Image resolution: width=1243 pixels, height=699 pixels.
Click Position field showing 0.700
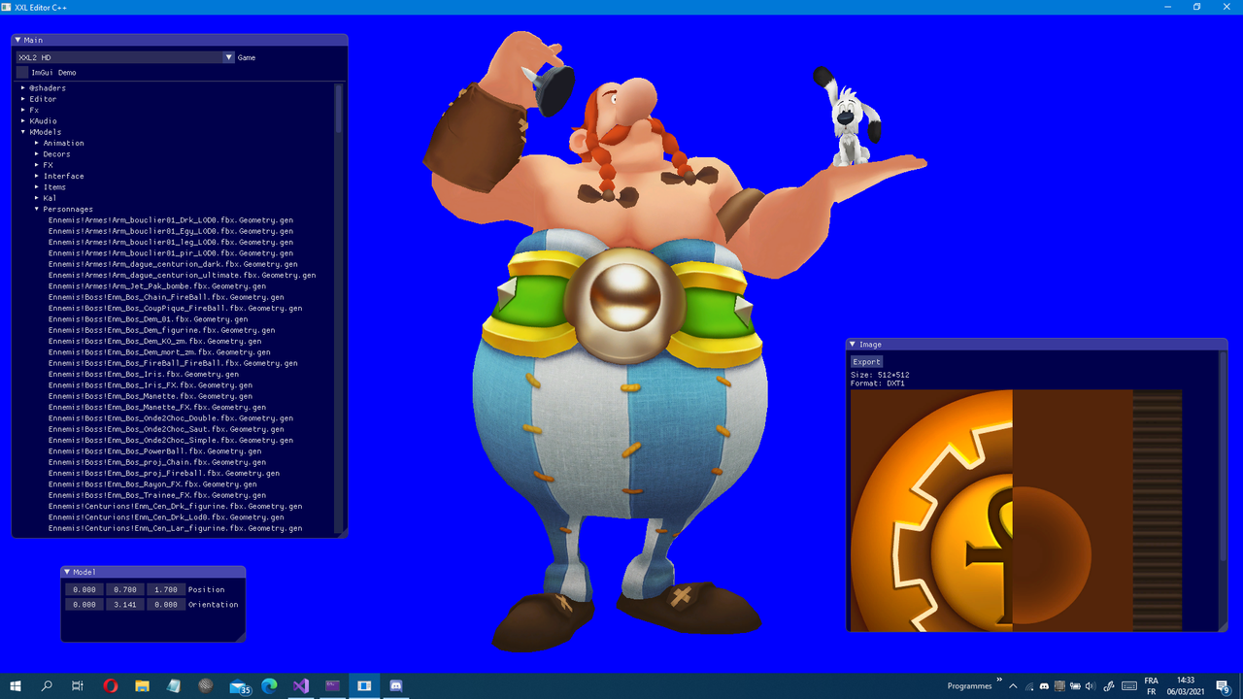[x=124, y=589]
